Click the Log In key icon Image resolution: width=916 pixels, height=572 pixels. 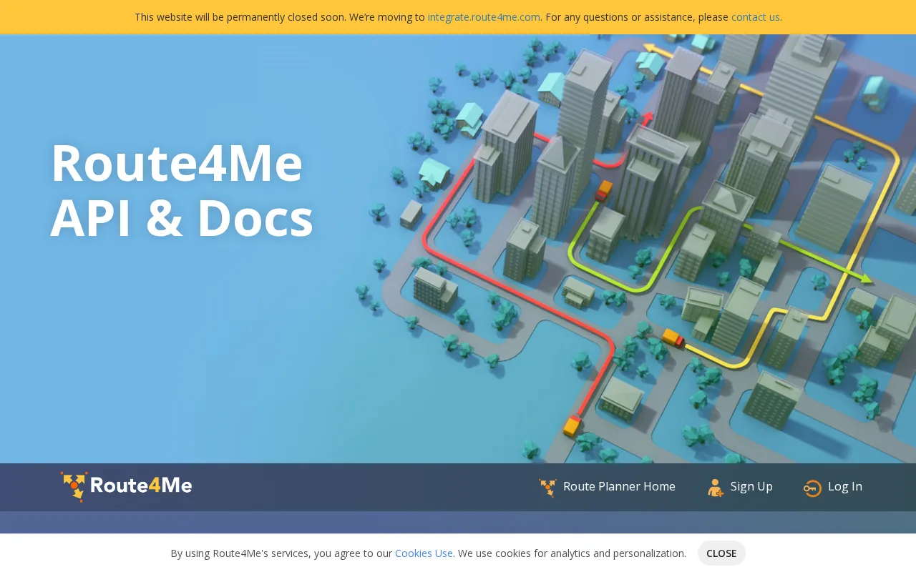click(x=812, y=488)
